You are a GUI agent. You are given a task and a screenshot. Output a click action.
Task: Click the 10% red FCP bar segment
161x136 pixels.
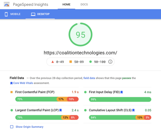(x=73, y=99)
